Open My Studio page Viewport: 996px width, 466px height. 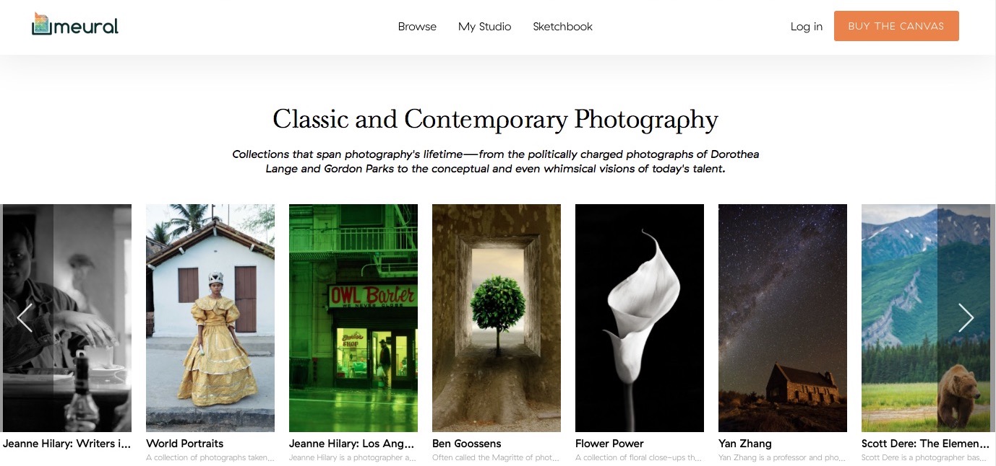(484, 27)
